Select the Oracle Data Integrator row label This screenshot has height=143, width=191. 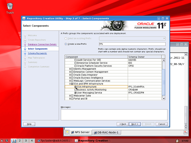(x=86, y=75)
